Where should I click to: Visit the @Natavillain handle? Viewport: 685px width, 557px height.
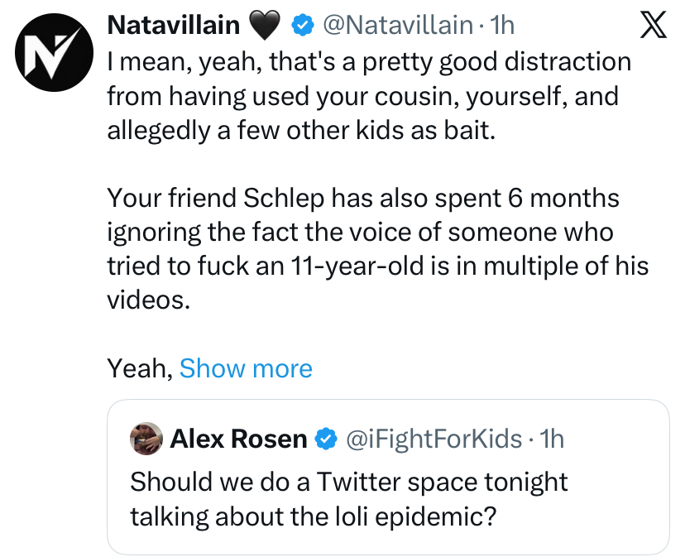pyautogui.click(x=398, y=25)
